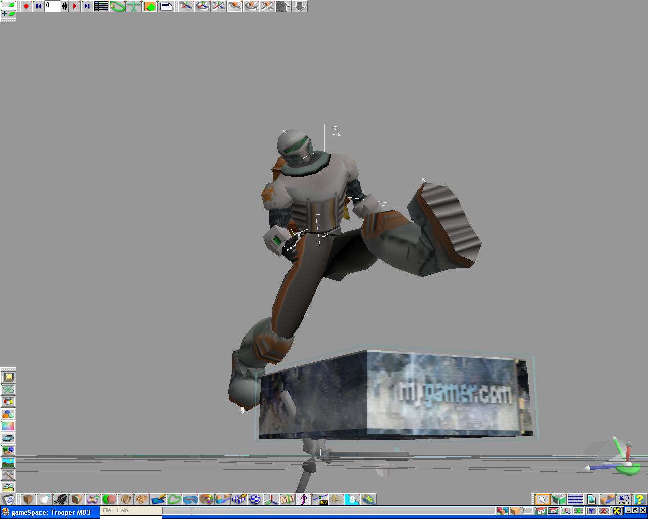Open the egg-crate array tool icon
The image size is (648, 519).
click(x=142, y=499)
